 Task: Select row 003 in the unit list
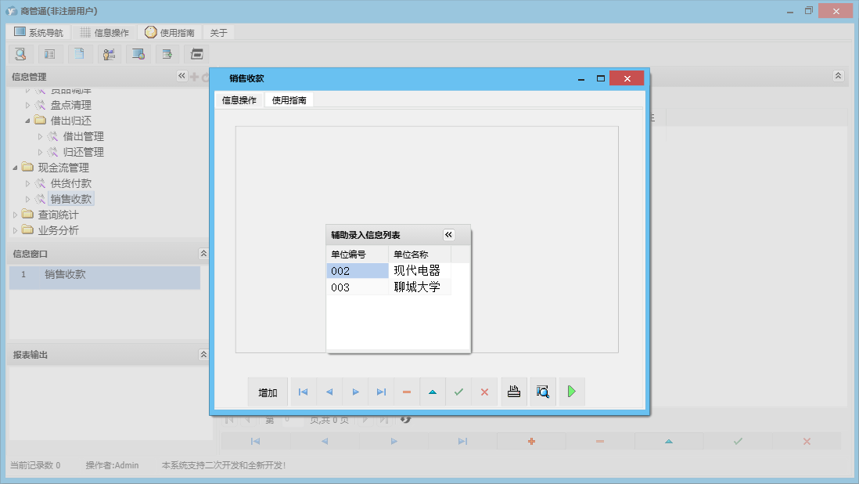(358, 287)
